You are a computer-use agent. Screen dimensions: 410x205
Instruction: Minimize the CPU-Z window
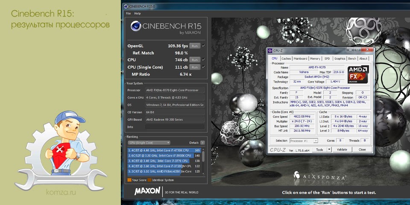coord(350,50)
